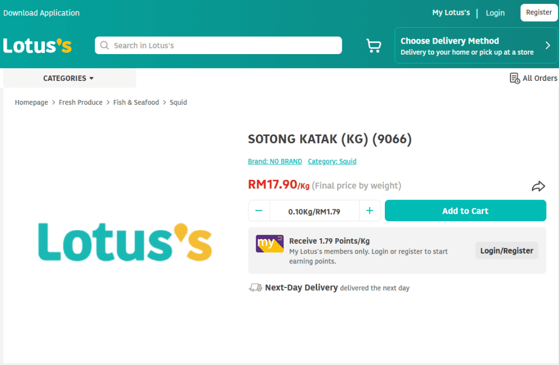559x365 pixels.
Task: Open the Choose Delivery Method panel
Action: point(476,46)
